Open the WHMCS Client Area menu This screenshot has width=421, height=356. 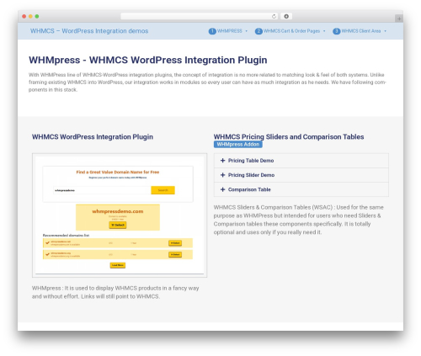(361, 31)
